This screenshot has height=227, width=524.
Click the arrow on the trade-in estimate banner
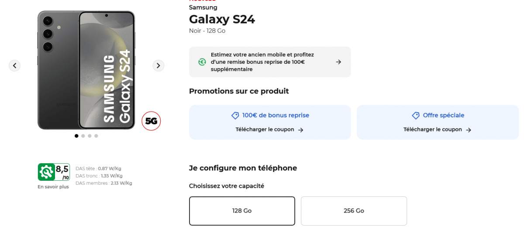click(x=338, y=62)
